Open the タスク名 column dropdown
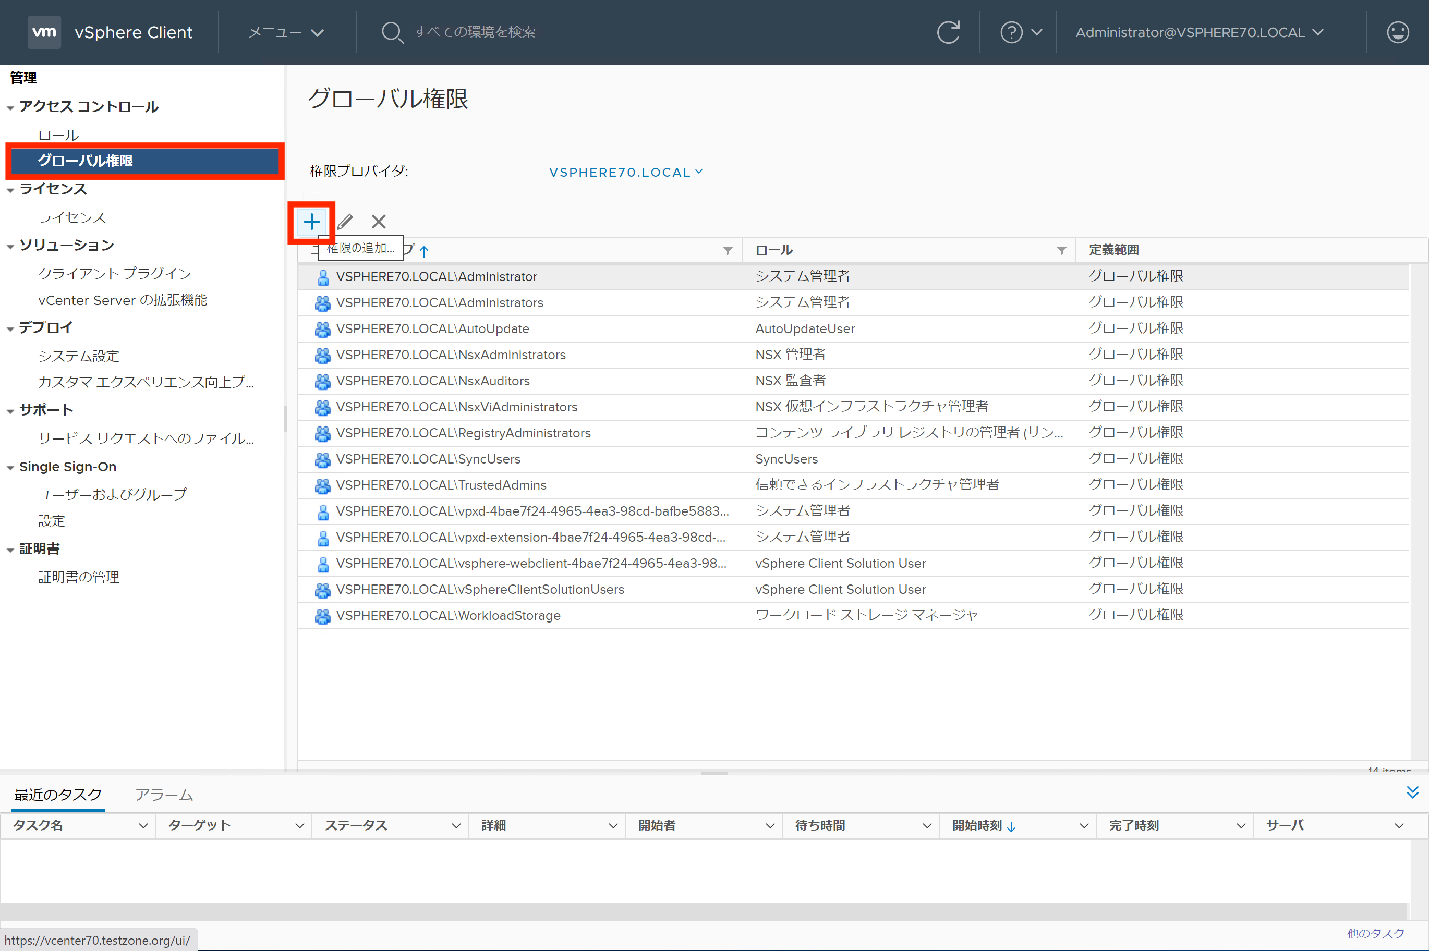This screenshot has width=1429, height=951. 143,825
